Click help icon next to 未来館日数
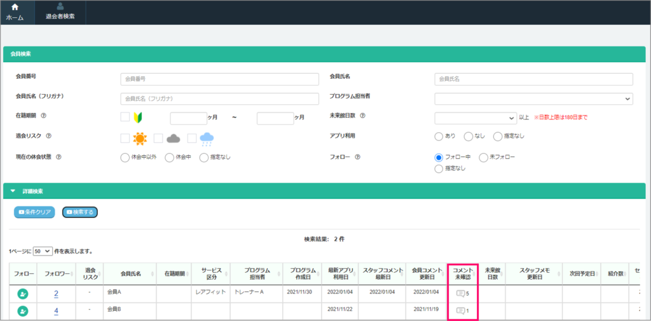 point(362,116)
